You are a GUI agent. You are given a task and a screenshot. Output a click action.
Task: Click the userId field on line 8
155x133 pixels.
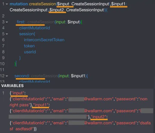pos(30,52)
